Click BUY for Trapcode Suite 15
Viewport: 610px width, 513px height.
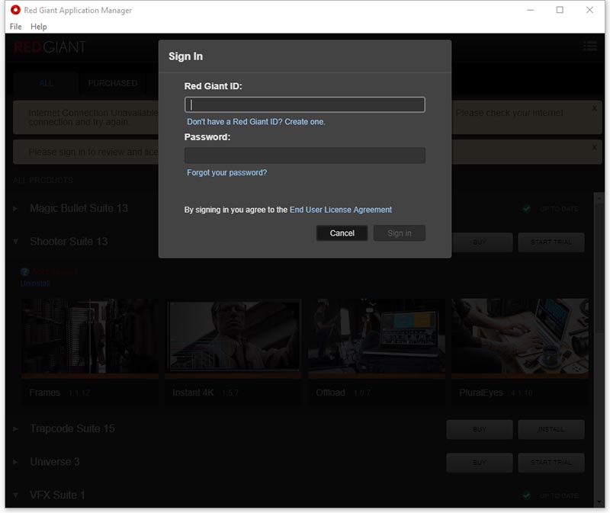pyautogui.click(x=480, y=429)
